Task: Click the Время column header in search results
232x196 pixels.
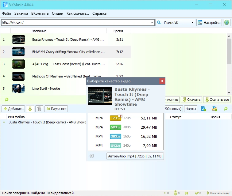Action: coord(119,31)
